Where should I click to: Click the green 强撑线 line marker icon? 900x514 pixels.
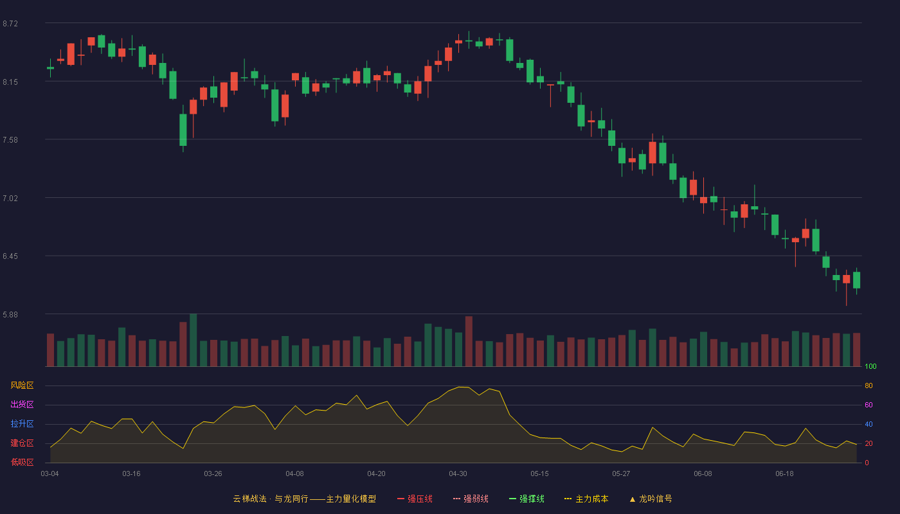click(512, 499)
